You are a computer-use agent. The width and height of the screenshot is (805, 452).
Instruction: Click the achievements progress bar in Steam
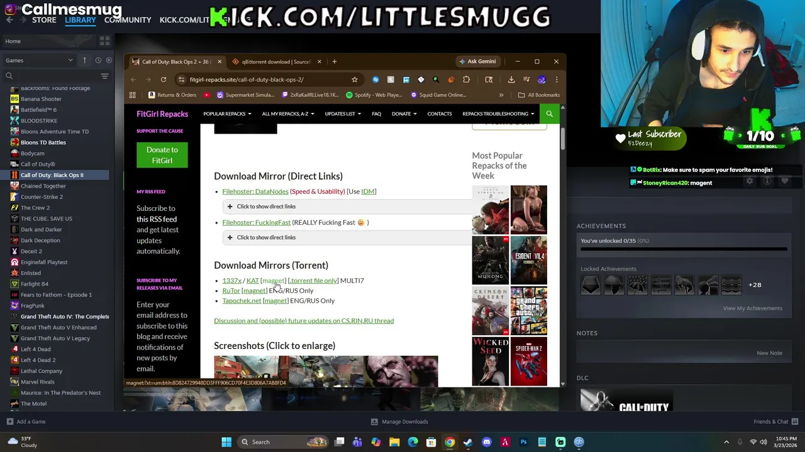tap(684, 249)
